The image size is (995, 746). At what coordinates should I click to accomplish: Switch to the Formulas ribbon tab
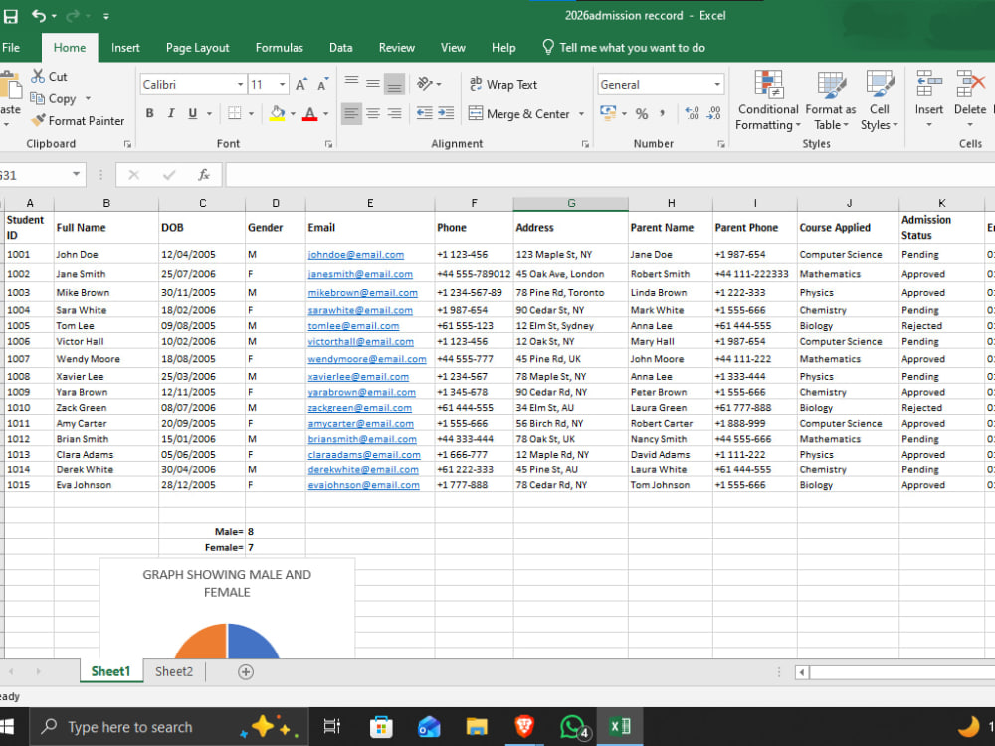(x=280, y=48)
